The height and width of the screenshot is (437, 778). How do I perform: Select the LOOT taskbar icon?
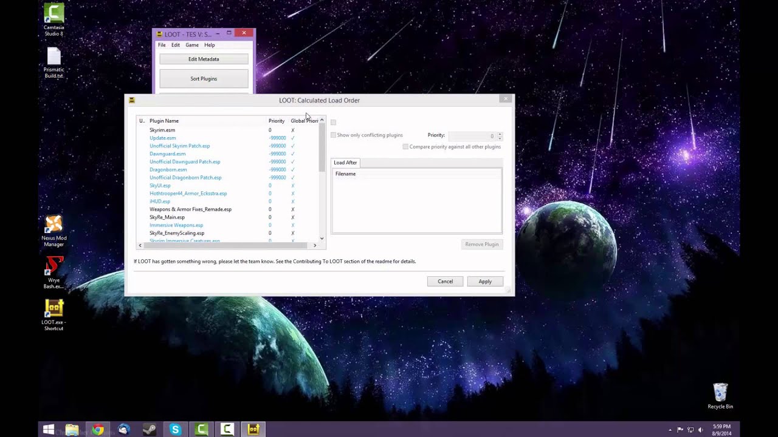click(x=253, y=430)
